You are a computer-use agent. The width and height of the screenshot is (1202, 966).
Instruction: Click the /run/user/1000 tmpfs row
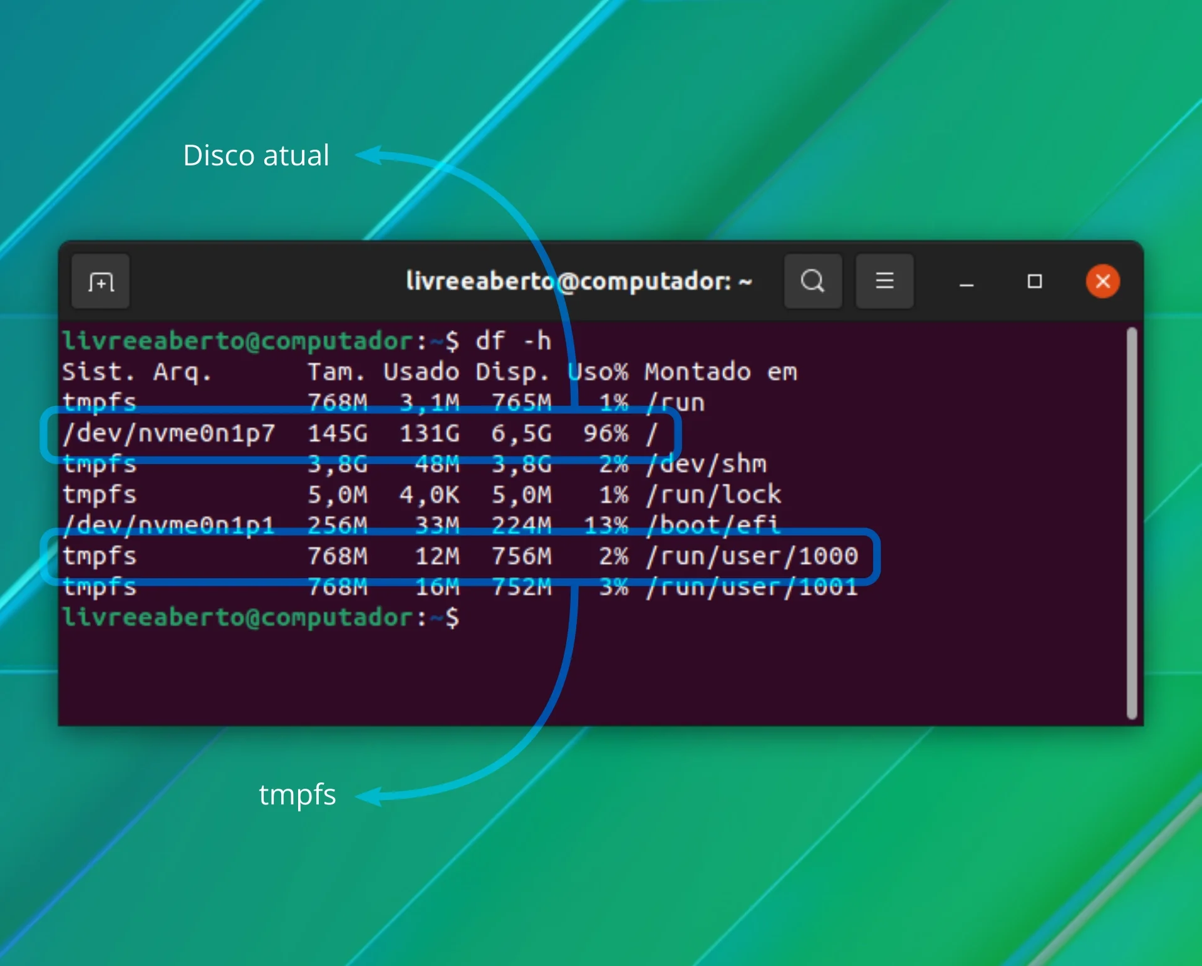tap(460, 556)
